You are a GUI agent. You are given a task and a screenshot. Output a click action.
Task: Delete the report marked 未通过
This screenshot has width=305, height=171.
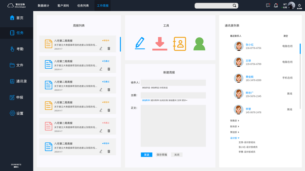coord(109,131)
